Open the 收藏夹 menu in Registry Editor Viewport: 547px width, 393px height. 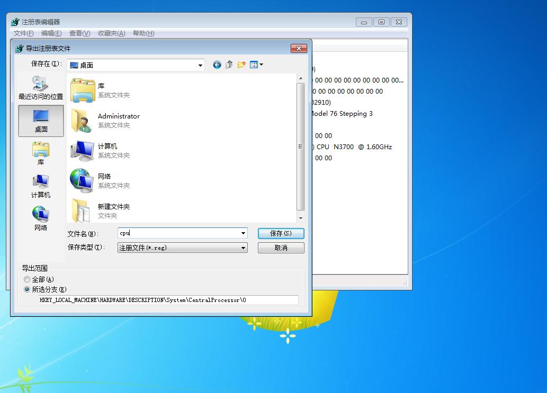[112, 33]
